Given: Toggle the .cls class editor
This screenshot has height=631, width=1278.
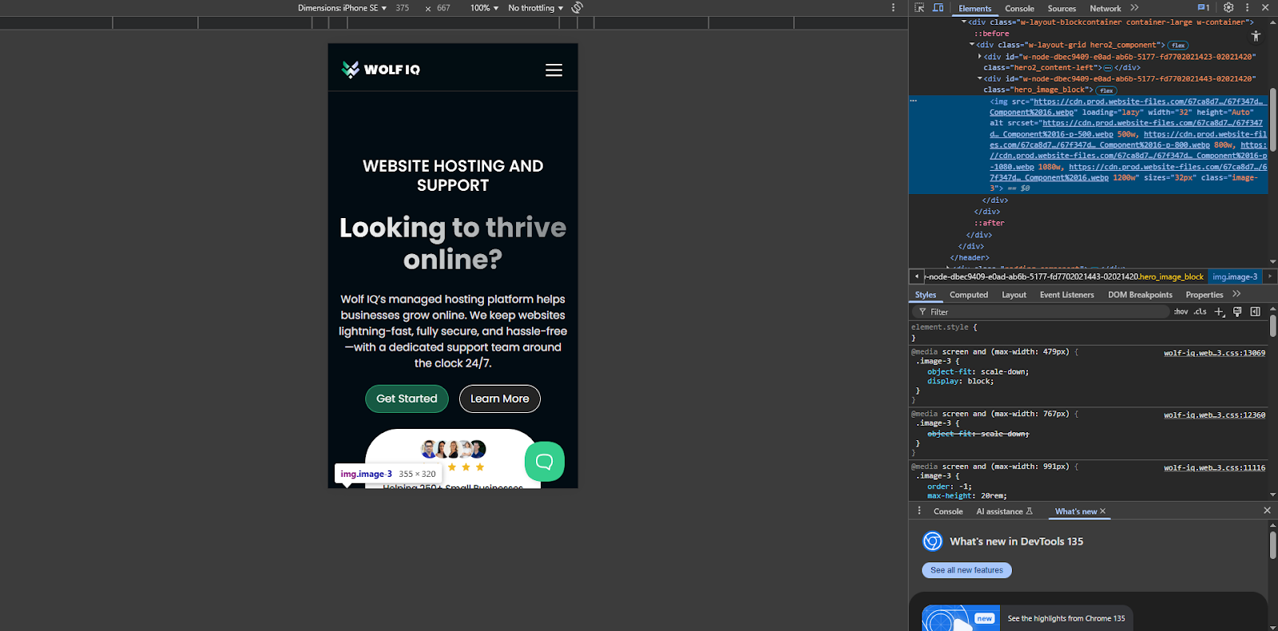Looking at the screenshot, I should point(1201,312).
